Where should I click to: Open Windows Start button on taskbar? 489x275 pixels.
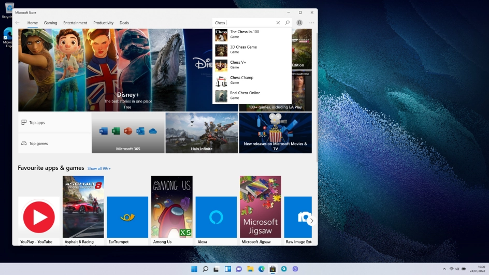click(194, 269)
